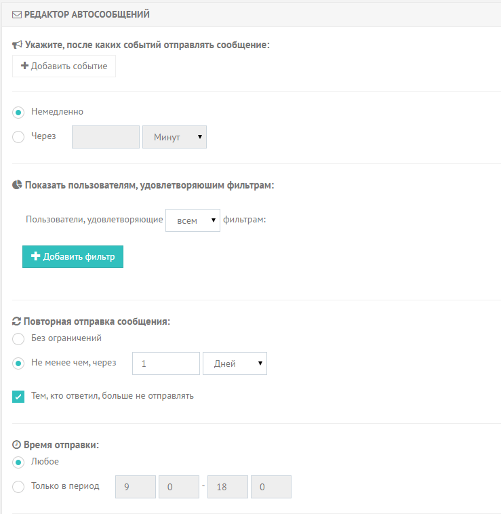The height and width of the screenshot is (514, 501).
Task: Click the refresh arrows icon by Повторная отправка
Action: (16, 321)
